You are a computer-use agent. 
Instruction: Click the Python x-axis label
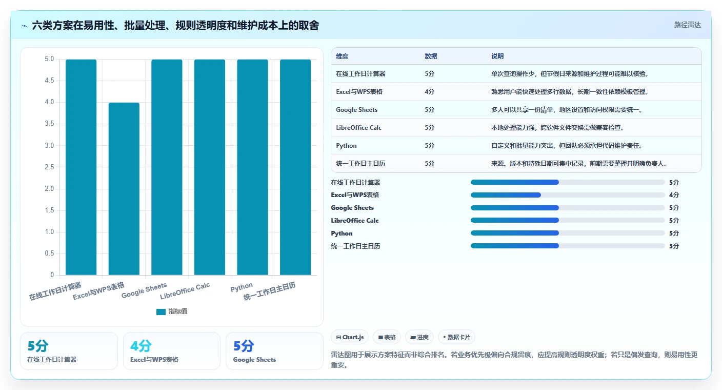click(x=242, y=287)
